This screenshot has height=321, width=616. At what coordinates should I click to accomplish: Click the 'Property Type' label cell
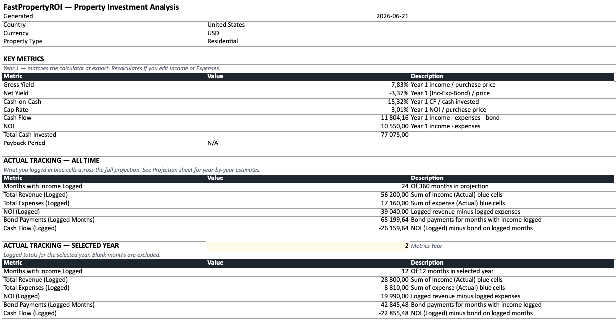(104, 41)
